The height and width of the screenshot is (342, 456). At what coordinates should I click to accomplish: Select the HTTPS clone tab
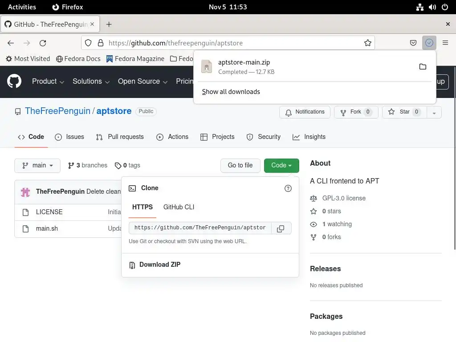(x=142, y=207)
